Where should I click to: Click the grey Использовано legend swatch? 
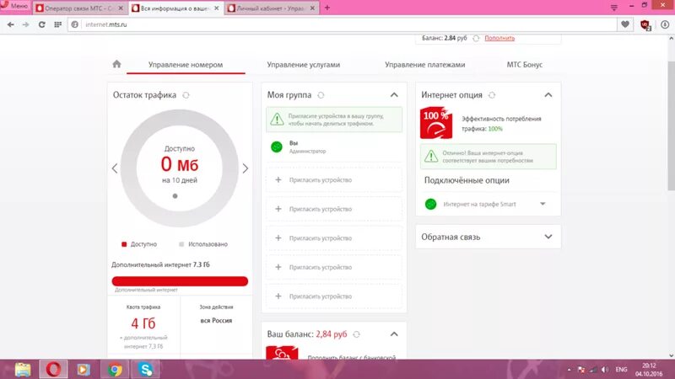[181, 244]
